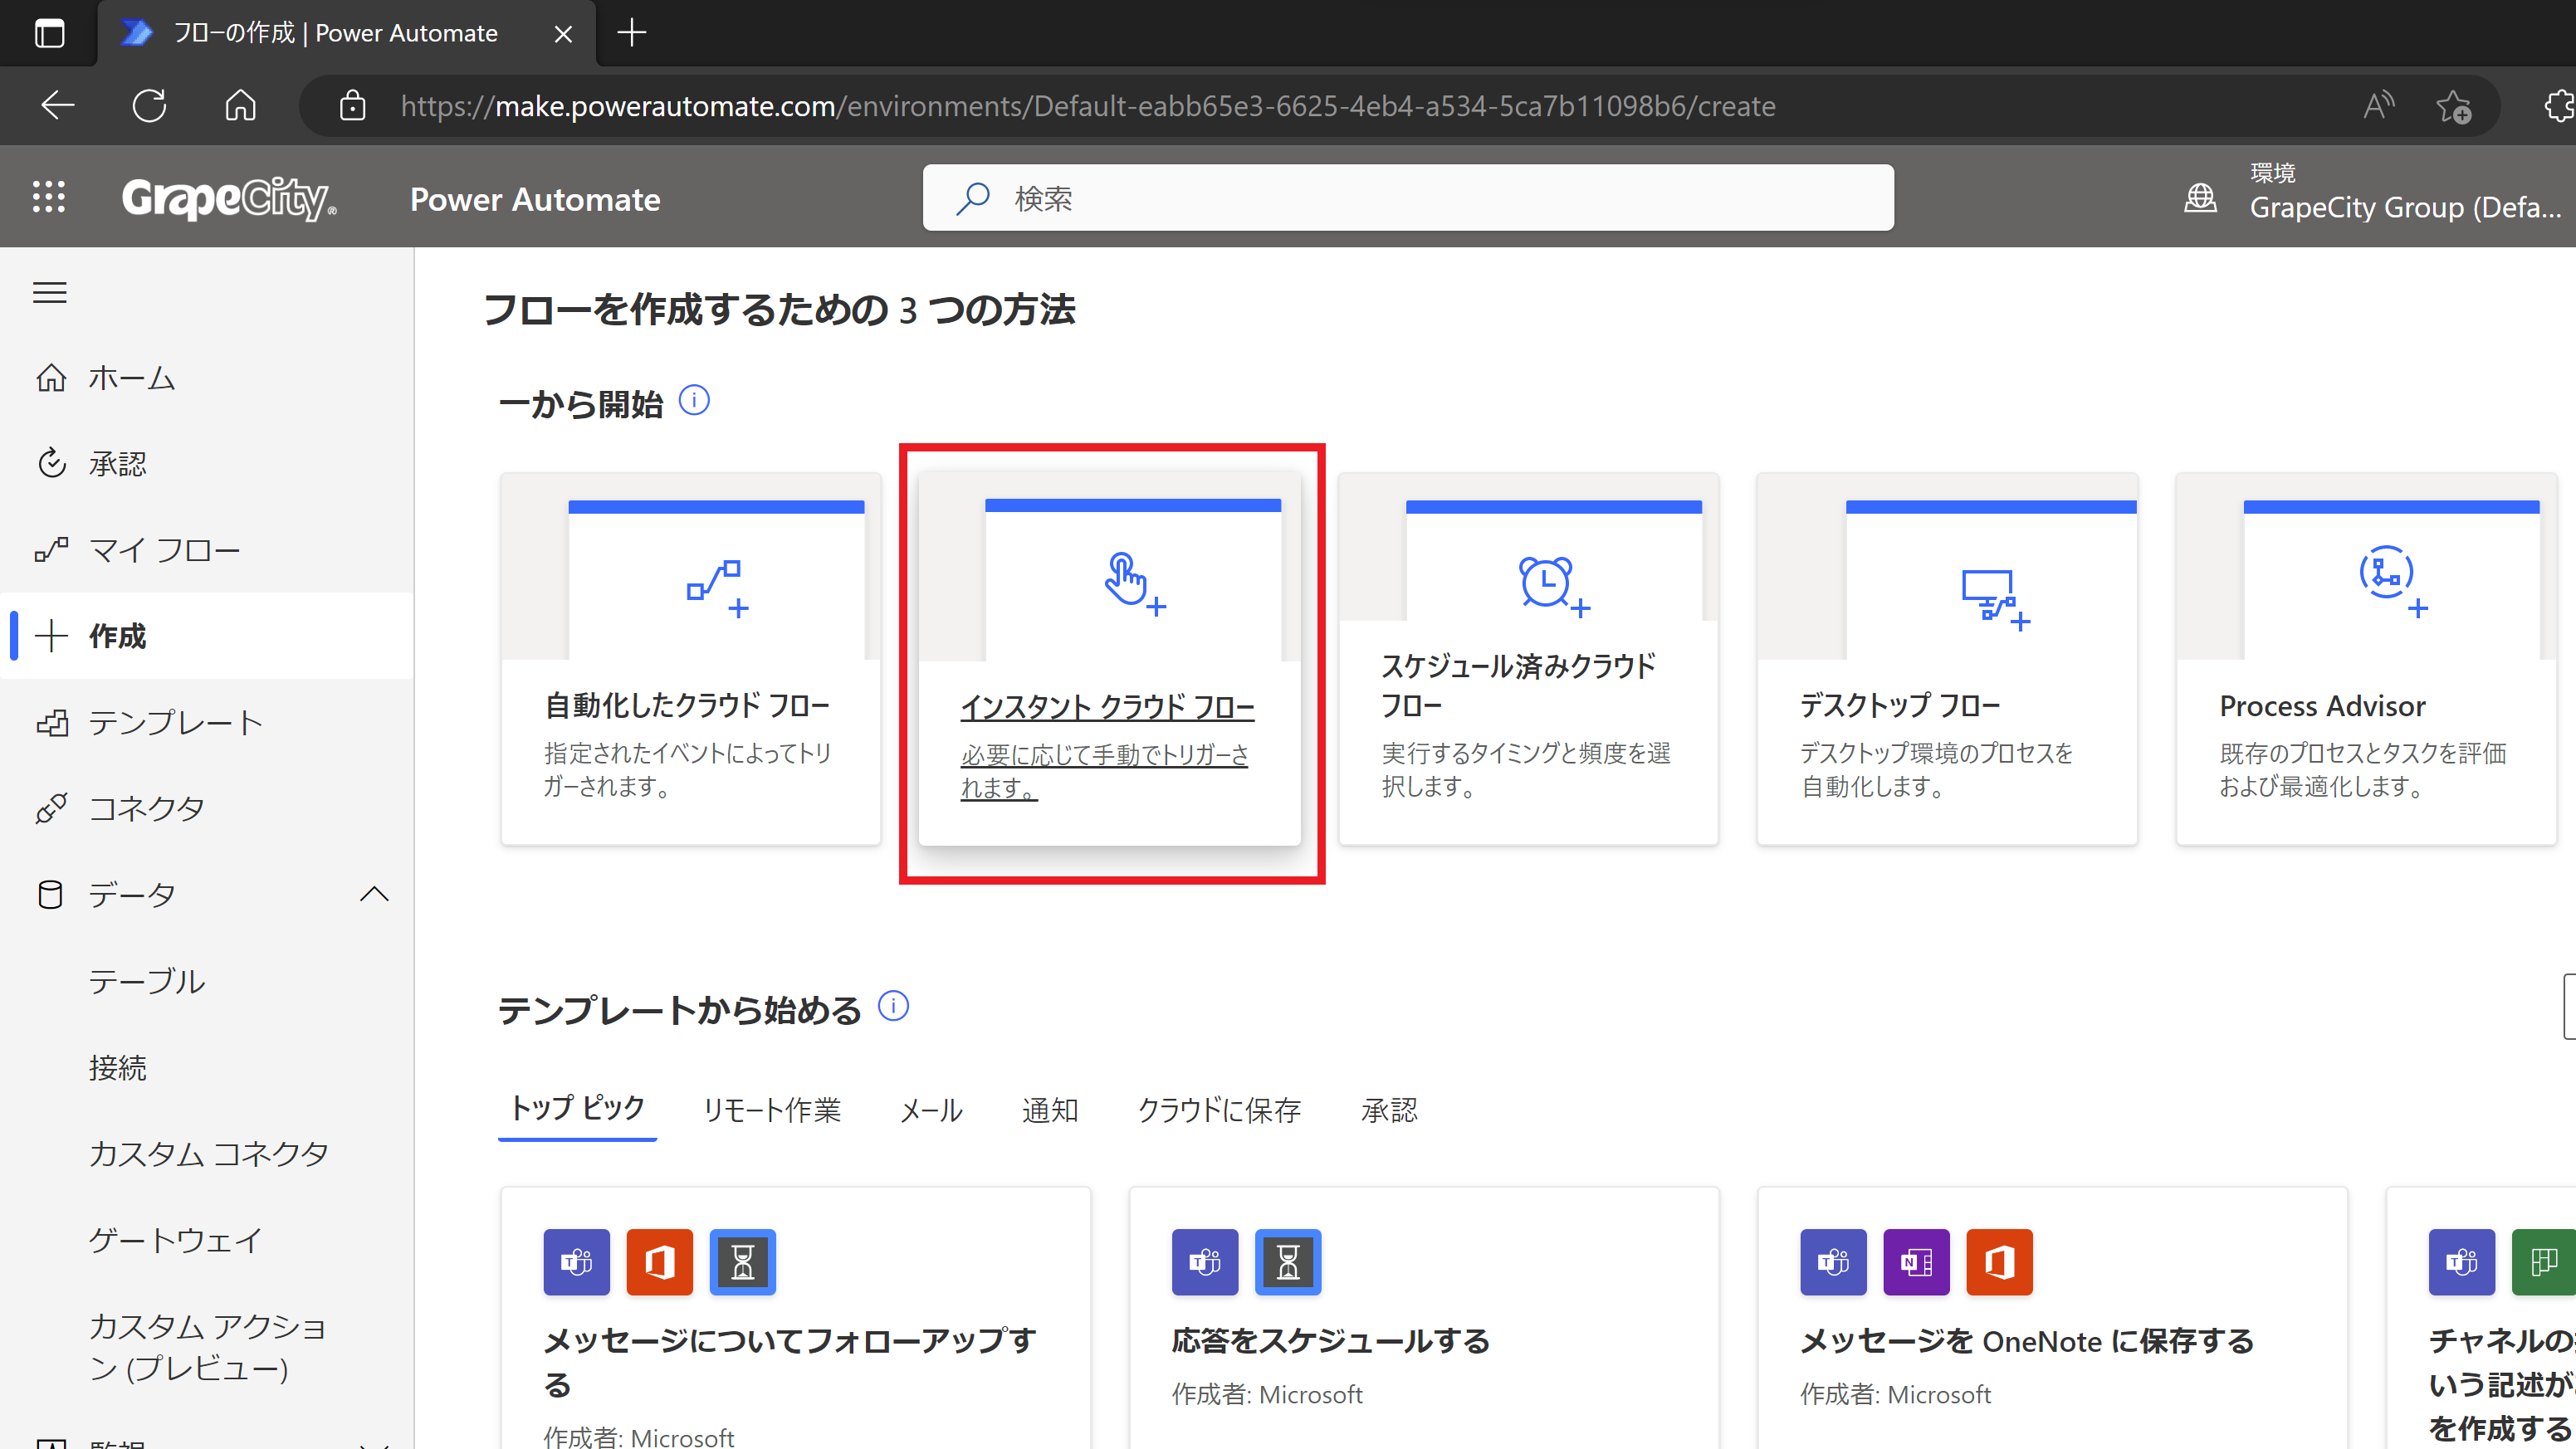Click the site lock icon in the address bar
2576x1449 pixels.
pos(352,105)
